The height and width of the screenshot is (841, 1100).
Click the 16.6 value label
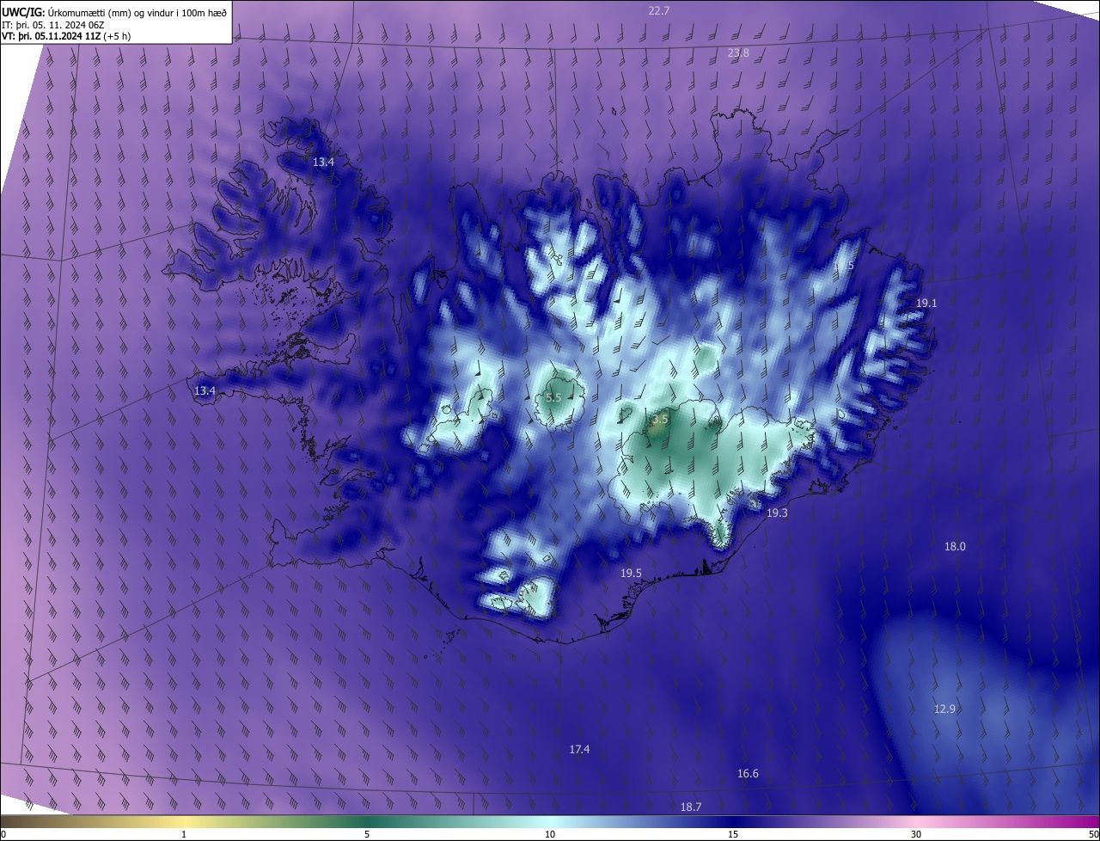click(749, 774)
